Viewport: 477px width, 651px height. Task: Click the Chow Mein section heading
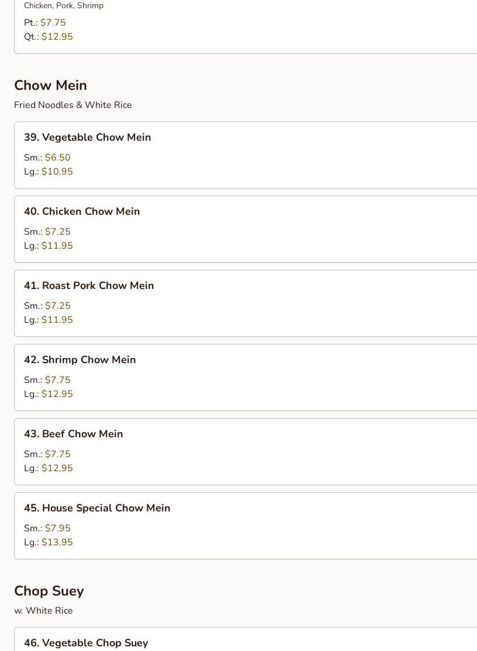[50, 85]
